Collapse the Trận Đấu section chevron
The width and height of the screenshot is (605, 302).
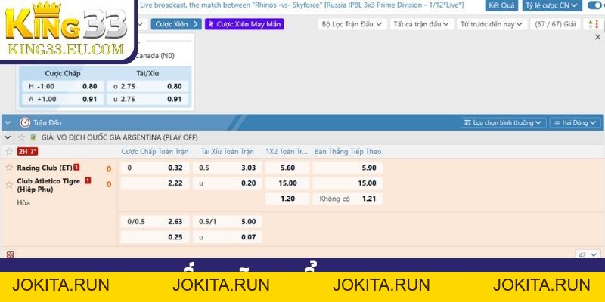(8, 123)
